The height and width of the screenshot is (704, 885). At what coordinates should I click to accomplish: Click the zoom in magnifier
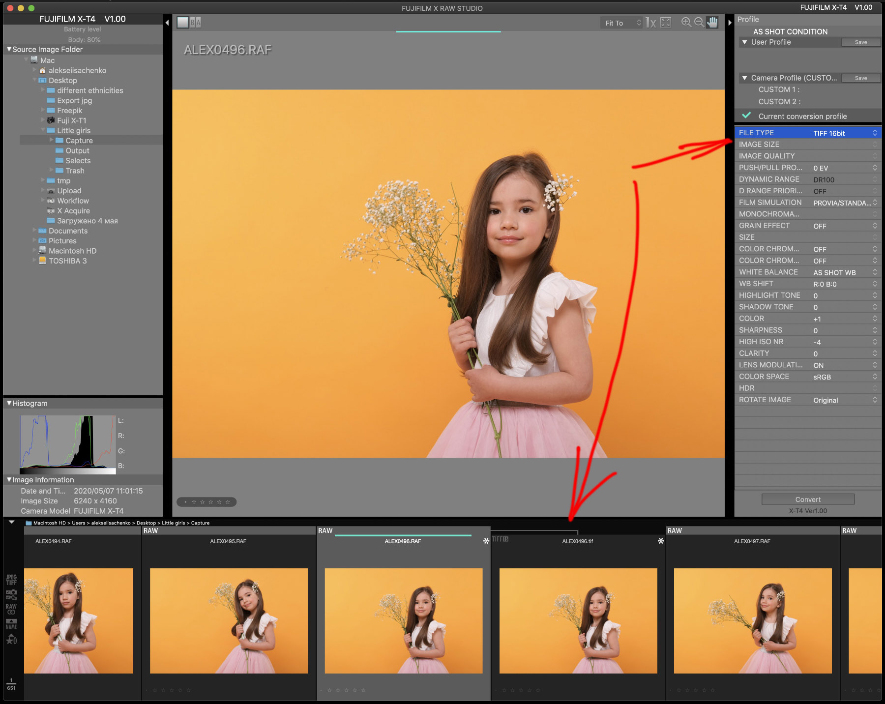[686, 22]
